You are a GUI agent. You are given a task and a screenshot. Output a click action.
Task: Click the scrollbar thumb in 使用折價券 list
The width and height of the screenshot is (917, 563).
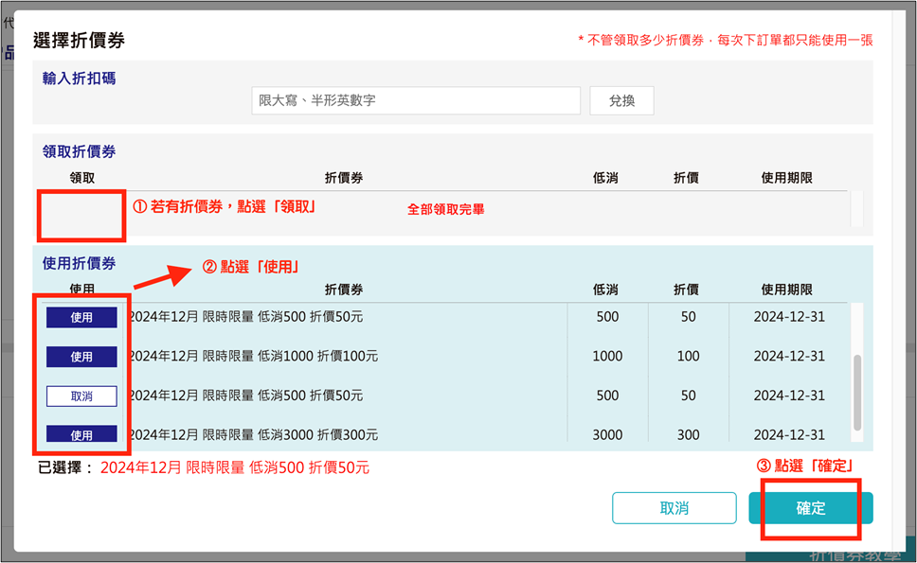(857, 391)
